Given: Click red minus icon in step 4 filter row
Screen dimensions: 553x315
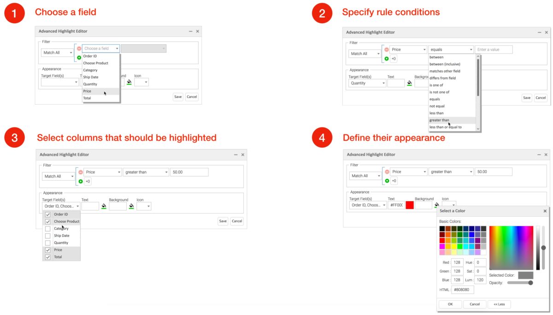Looking at the screenshot, I should click(387, 172).
